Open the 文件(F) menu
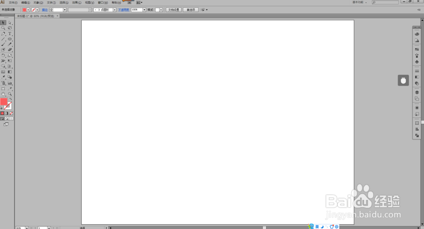Viewport: 424px width, 229px height. pos(13,3)
